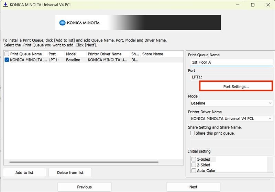Screen dimensions: 275x192
Task: Minimize the installer window
Action: (238, 5)
